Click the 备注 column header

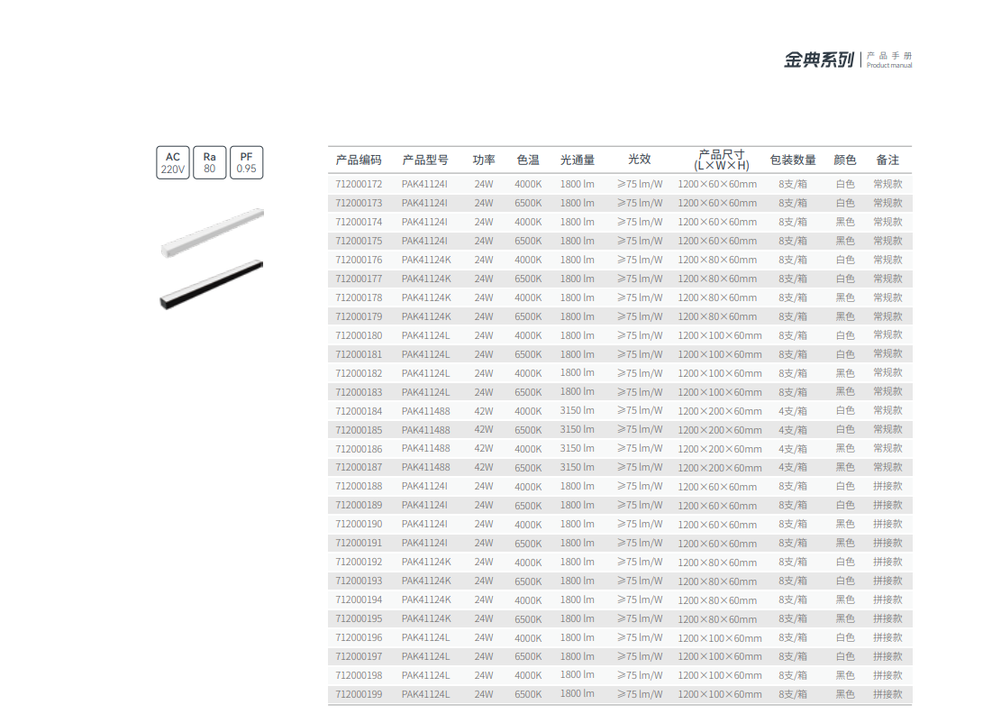click(887, 160)
